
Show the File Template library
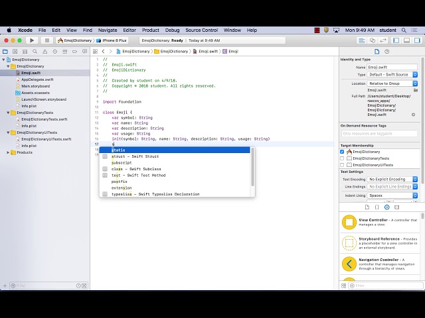pos(367,207)
